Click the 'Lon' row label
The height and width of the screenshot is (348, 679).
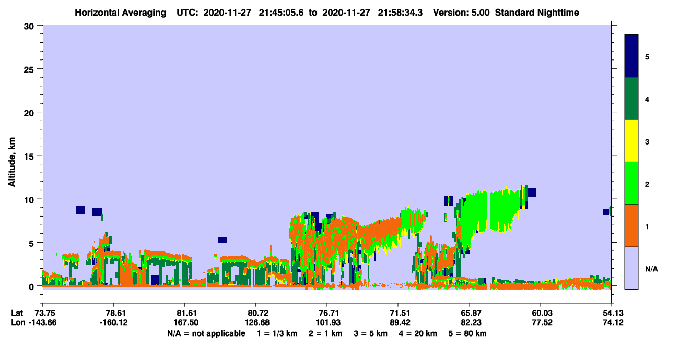(x=18, y=322)
